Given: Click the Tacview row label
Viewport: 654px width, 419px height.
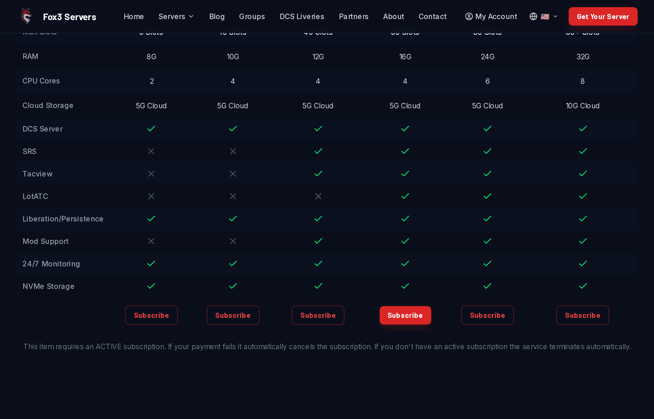Looking at the screenshot, I should (37, 174).
